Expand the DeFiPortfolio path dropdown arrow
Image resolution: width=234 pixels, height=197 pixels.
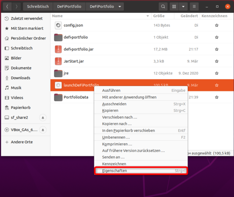point(120,7)
